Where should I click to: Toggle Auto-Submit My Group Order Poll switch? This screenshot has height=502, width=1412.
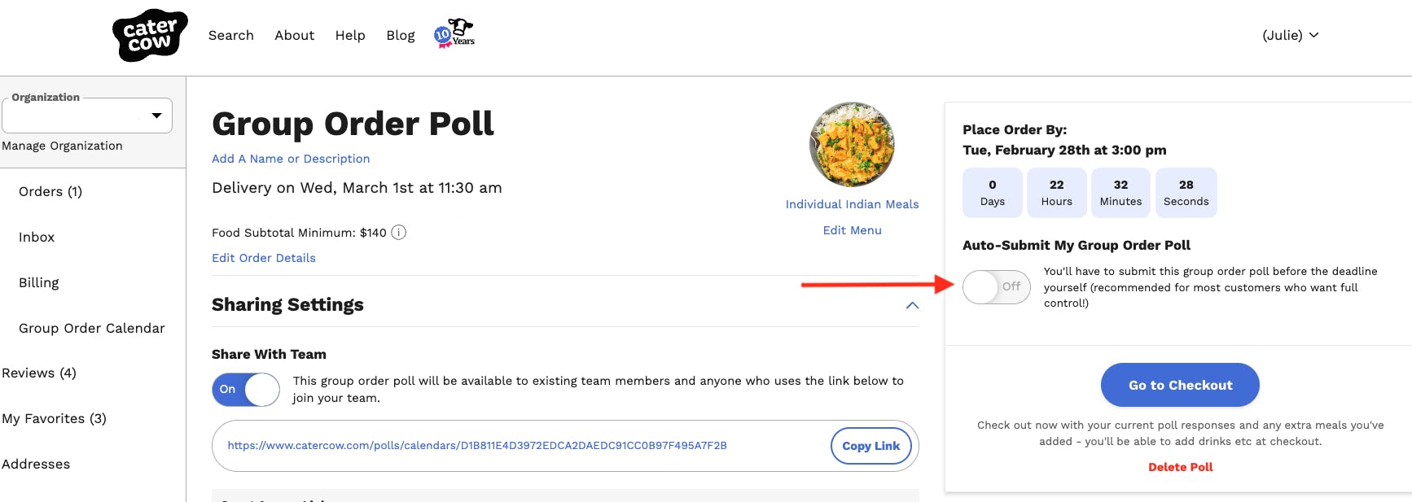pyautogui.click(x=996, y=287)
